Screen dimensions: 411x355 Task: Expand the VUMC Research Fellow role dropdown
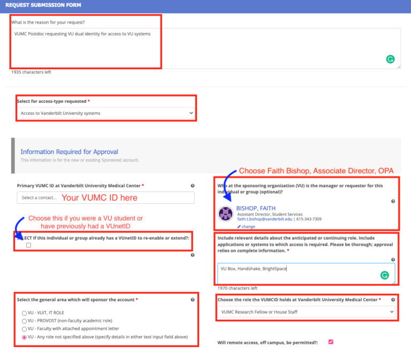click(307, 312)
